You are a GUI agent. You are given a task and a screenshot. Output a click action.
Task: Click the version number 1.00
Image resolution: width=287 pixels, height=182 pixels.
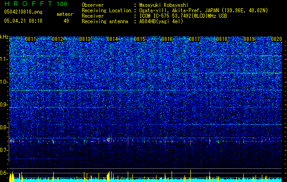coord(62,4)
